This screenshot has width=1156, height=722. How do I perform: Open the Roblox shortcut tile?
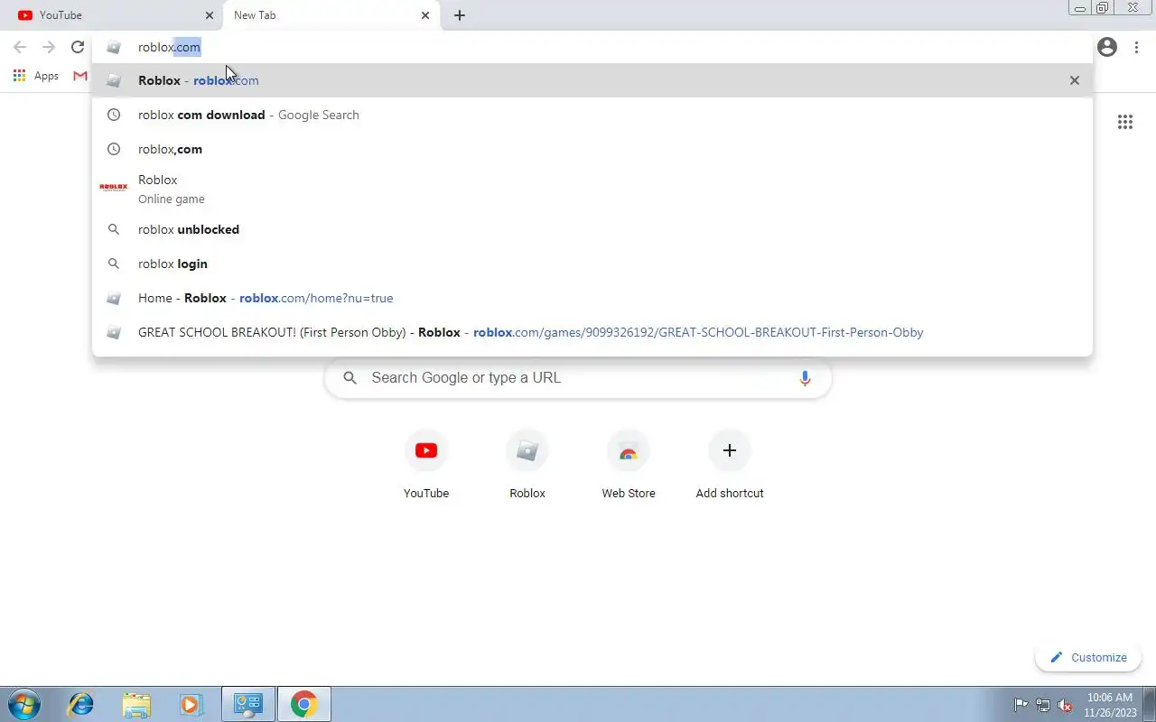tap(527, 466)
